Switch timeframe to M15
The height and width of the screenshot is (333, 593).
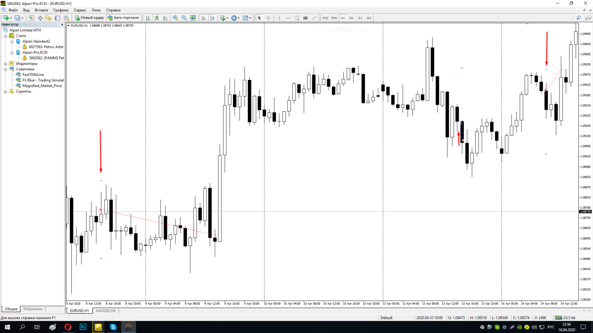pos(325,18)
